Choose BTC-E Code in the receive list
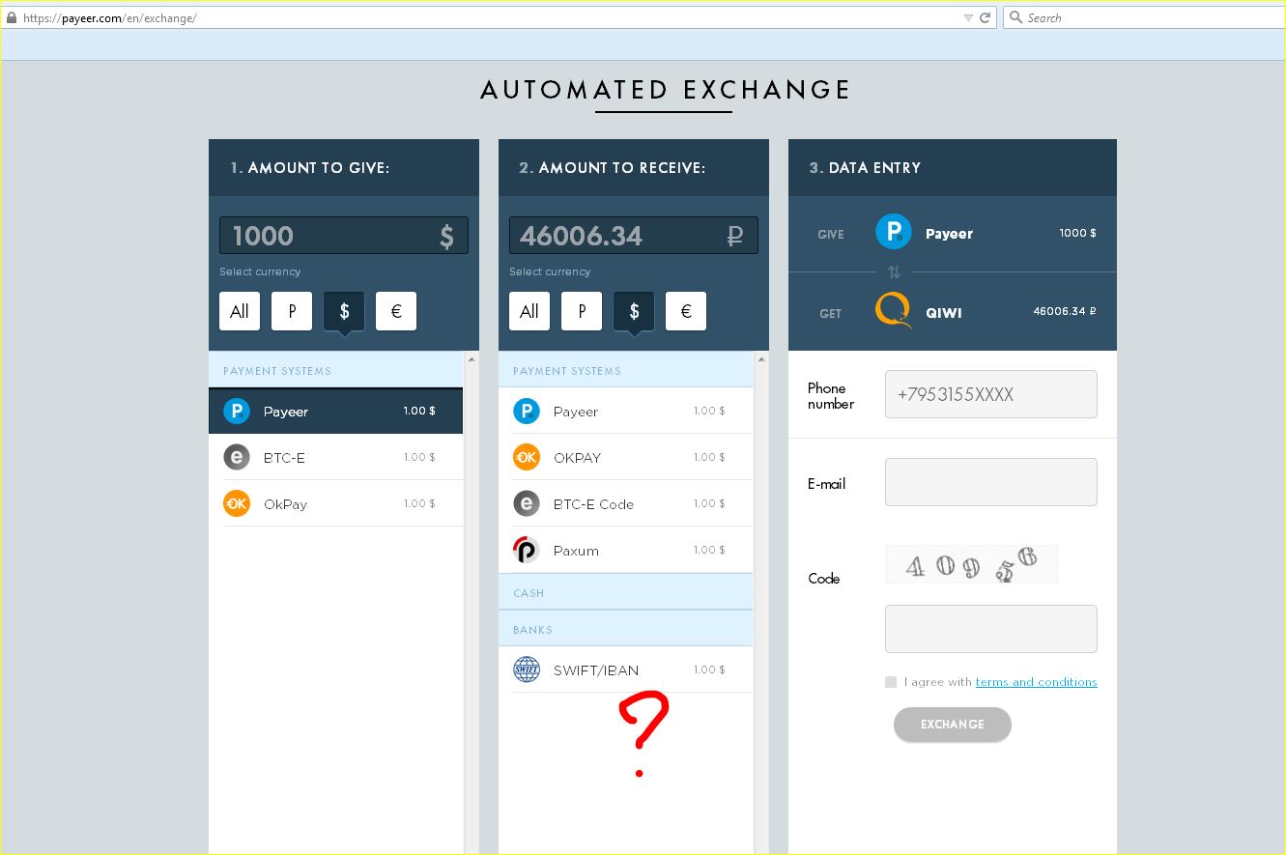The width and height of the screenshot is (1286, 855). tap(625, 503)
